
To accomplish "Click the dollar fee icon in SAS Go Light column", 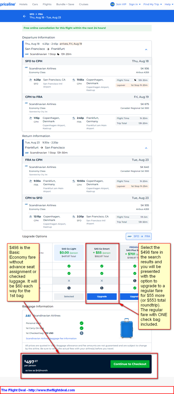I will click(x=69, y=288).
